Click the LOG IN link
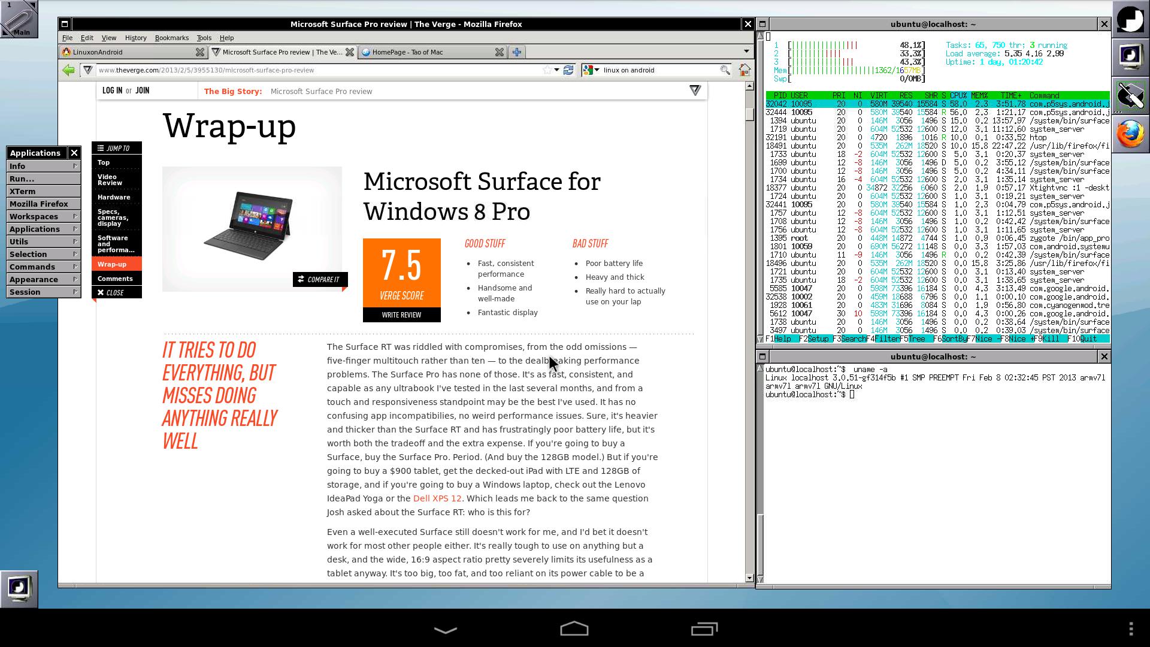This screenshot has height=647, width=1150. point(112,90)
